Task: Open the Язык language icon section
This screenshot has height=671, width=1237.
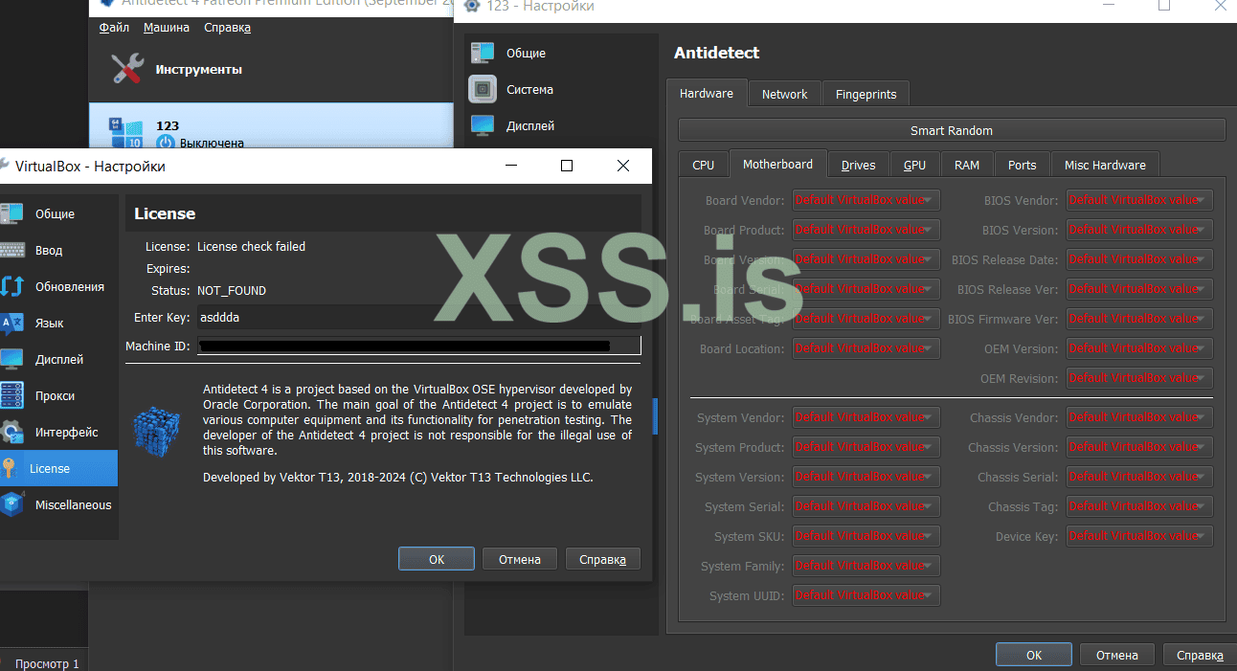Action: [x=11, y=324]
